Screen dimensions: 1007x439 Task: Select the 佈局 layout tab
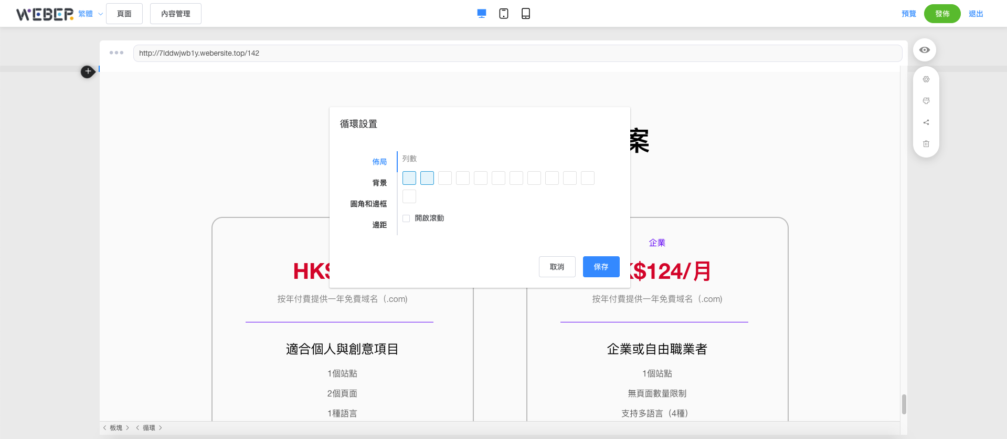click(379, 162)
